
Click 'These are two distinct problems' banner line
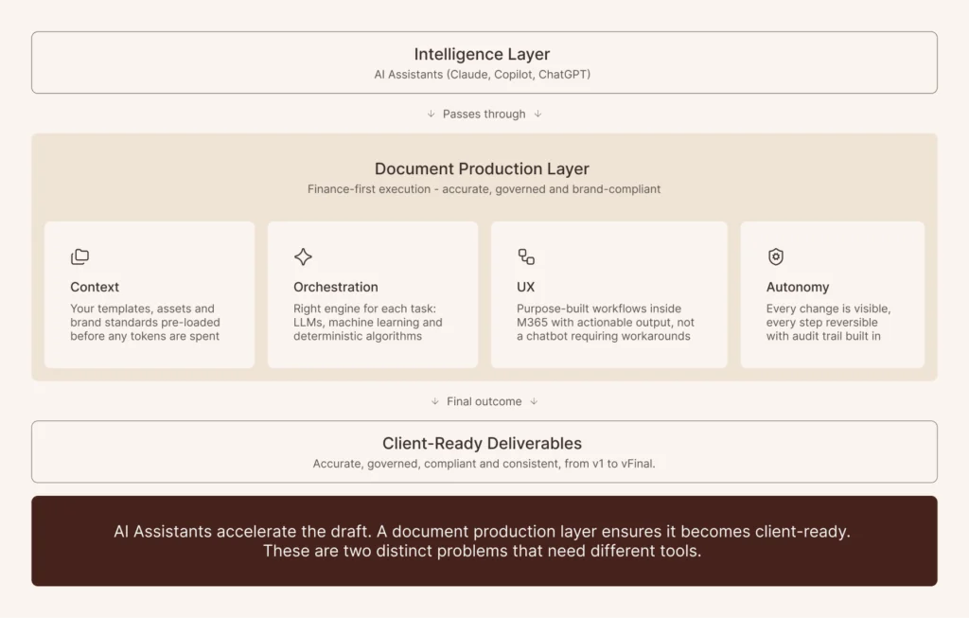click(482, 551)
